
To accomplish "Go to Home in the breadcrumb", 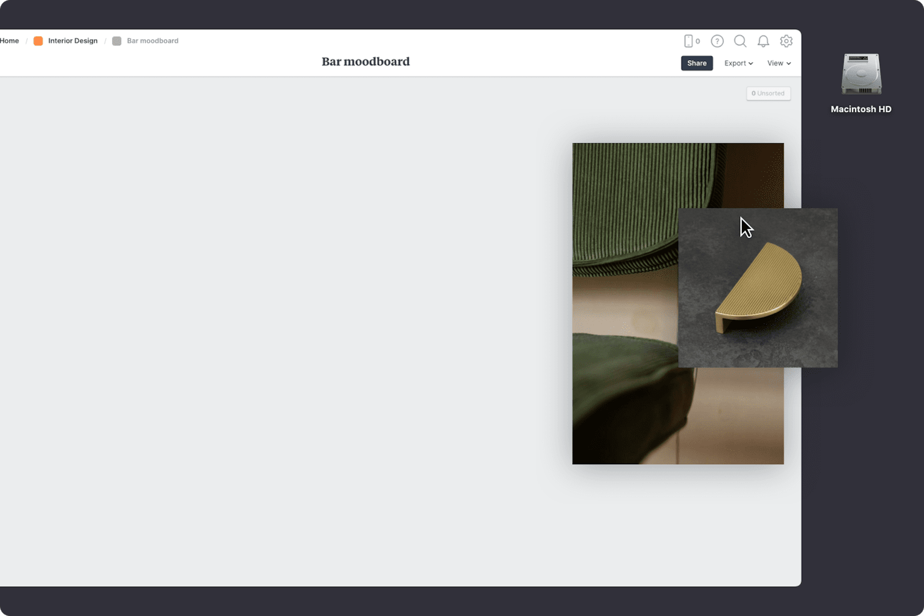I will tap(9, 41).
